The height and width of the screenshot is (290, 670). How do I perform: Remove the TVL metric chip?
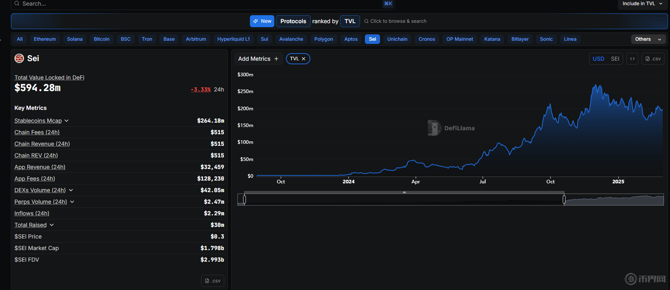coord(304,59)
